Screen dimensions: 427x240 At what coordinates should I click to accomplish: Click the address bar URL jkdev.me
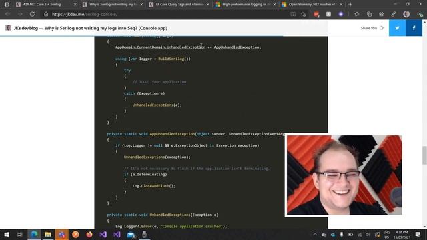[85, 14]
